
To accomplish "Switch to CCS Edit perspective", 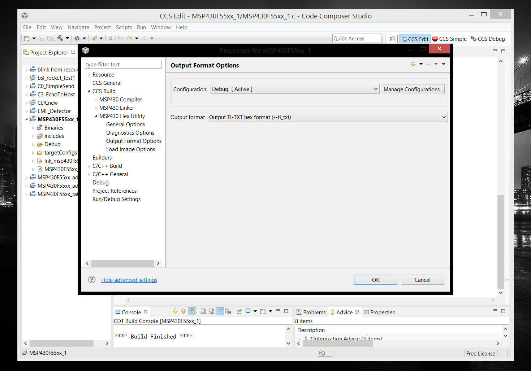I will click(x=415, y=39).
